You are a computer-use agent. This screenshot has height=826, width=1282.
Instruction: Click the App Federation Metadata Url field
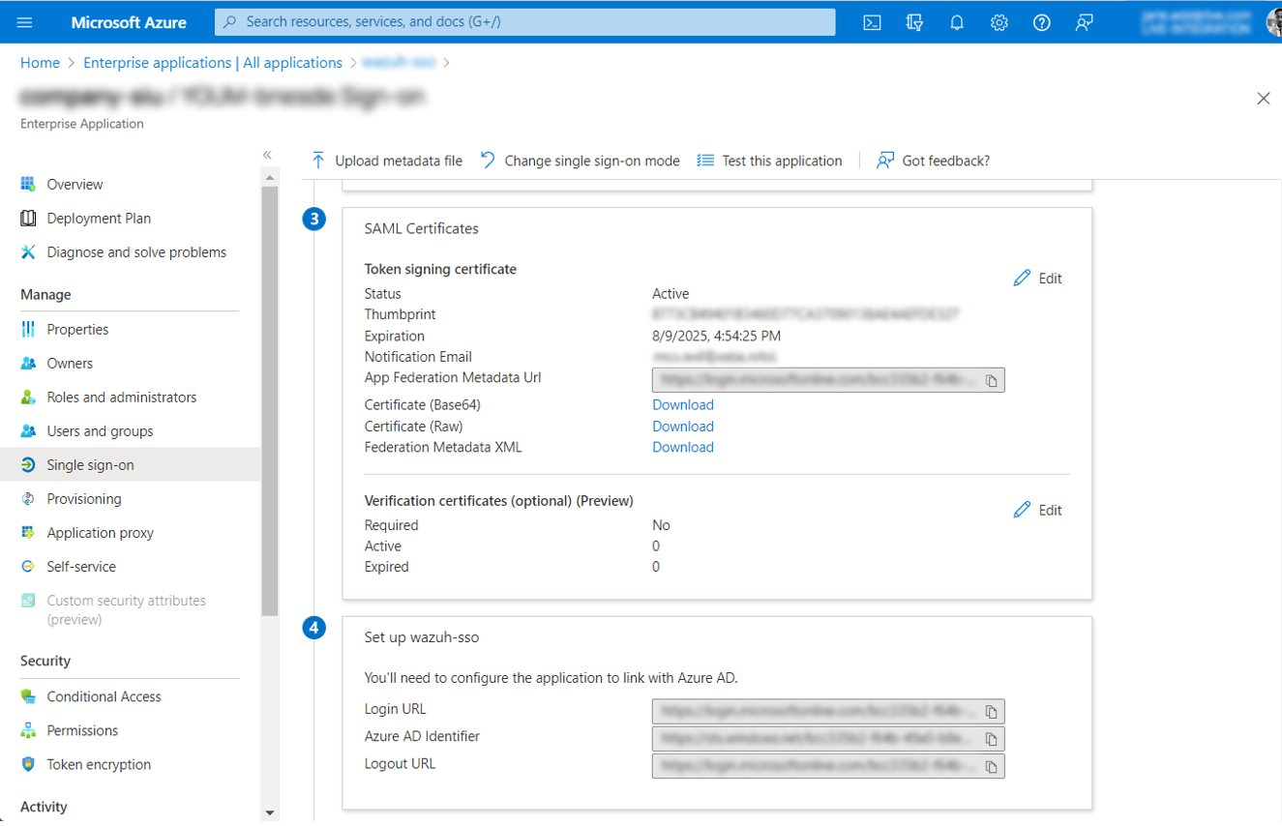point(828,380)
